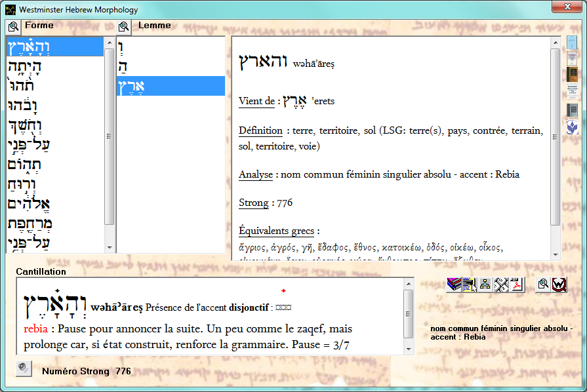Click the underlined 'Définition' label
This screenshot has height=392, width=587.
tap(260, 130)
